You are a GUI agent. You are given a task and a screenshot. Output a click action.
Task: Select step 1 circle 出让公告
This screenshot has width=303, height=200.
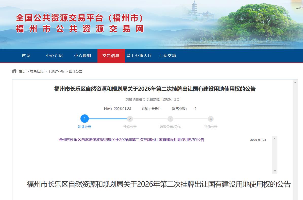[x=85, y=119]
